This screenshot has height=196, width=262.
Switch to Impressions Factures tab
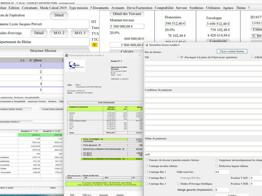point(37,101)
